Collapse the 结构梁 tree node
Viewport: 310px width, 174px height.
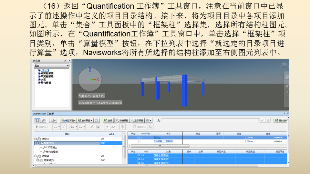pyautogui.click(x=36, y=156)
